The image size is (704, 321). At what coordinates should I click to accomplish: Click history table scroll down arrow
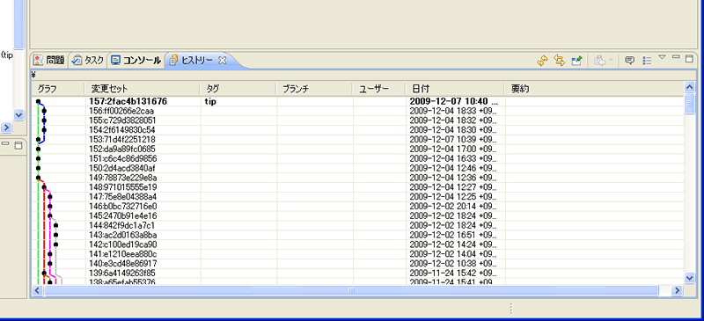pyautogui.click(x=690, y=279)
